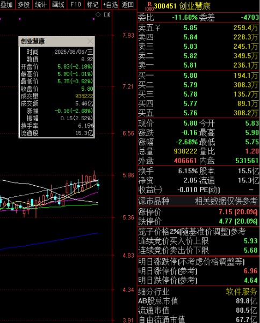Screen dimensions: 260x323
Task: Click 流通市值 88.5亿
Action: tap(247, 311)
